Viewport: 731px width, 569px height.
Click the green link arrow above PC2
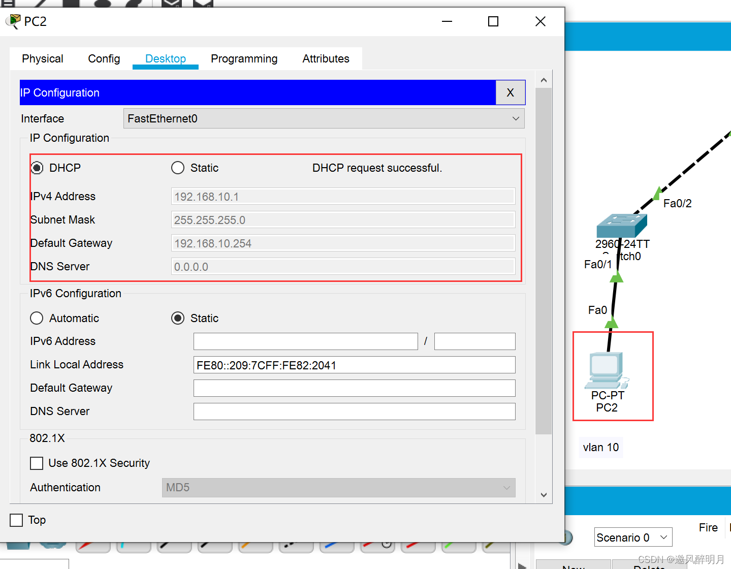(612, 322)
